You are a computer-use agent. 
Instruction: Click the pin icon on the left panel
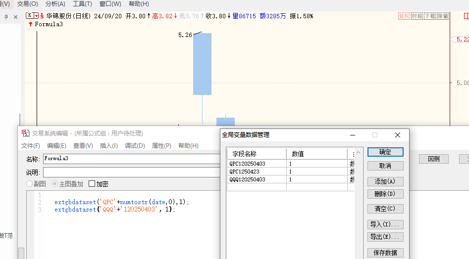6,17
